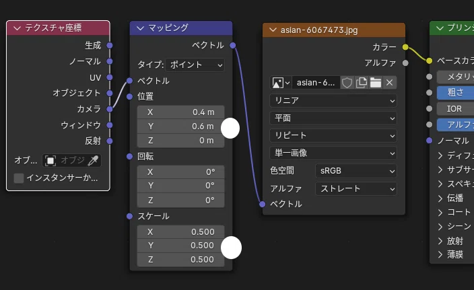
Task: Expand the ディフューズ panel
Action: pos(440,155)
